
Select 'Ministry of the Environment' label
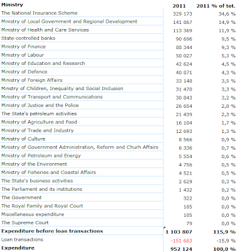[x=34, y=164]
